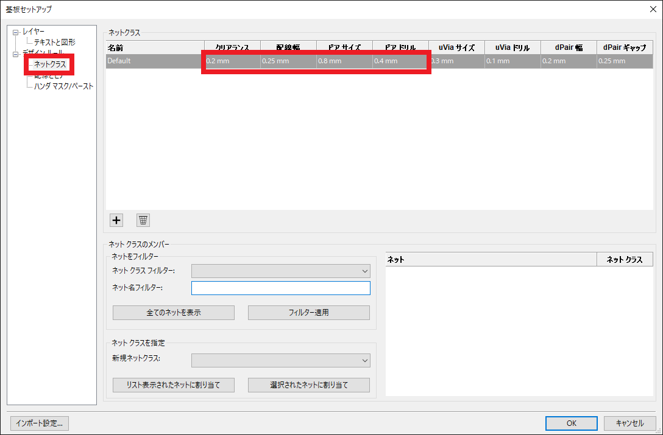Click the trash icon to delete net class
Screen dimensions: 663x435
pos(143,220)
